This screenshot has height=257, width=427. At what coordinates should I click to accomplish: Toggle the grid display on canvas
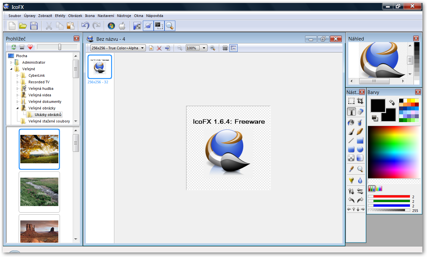(225, 48)
